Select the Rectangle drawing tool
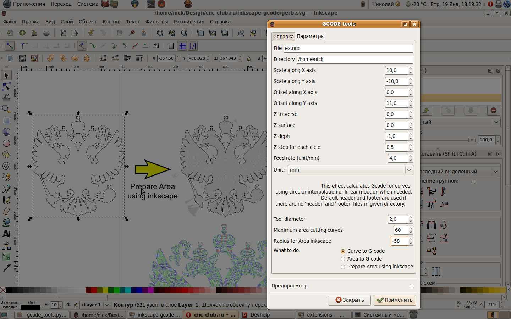511x319 pixels. [6, 121]
